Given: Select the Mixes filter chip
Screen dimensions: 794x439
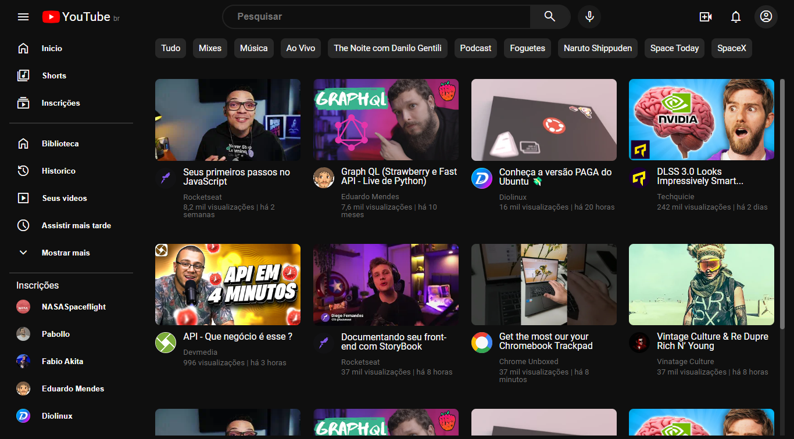Looking at the screenshot, I should pos(210,48).
